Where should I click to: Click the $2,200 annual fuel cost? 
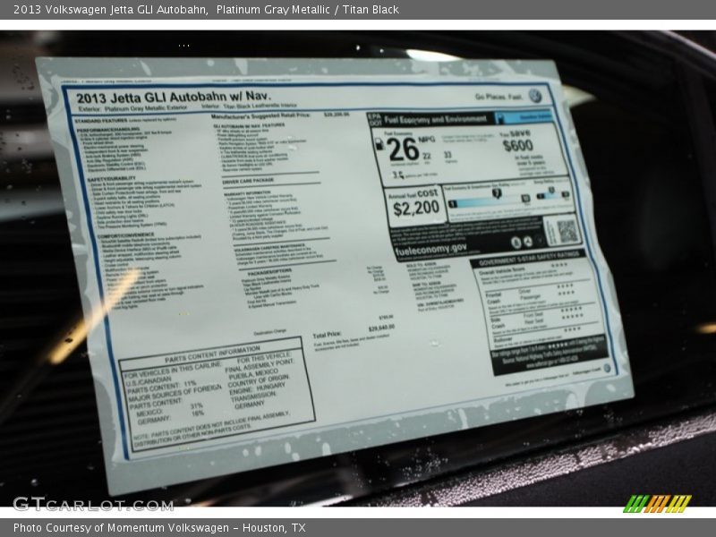point(416,209)
